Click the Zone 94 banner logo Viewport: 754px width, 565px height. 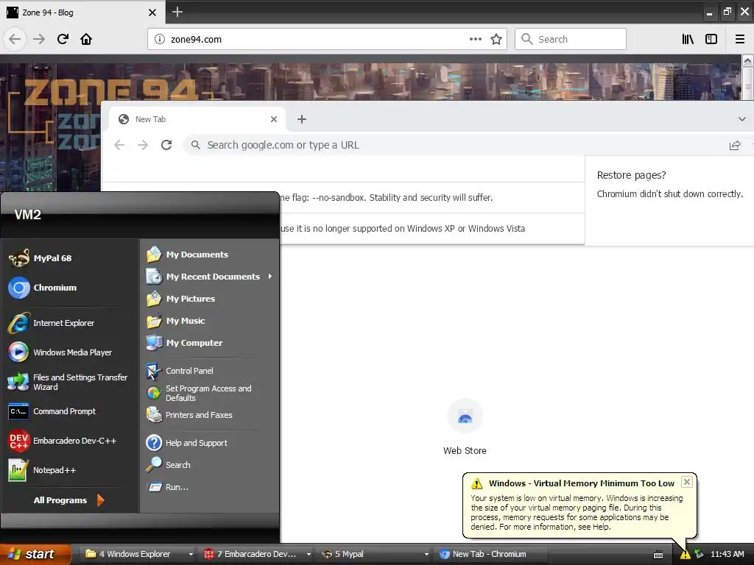(x=110, y=91)
